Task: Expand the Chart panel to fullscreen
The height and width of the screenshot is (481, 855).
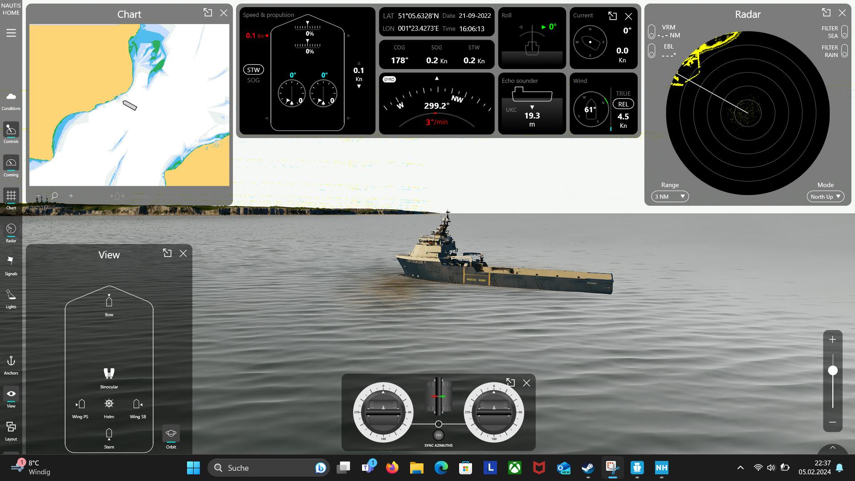Action: (x=208, y=13)
